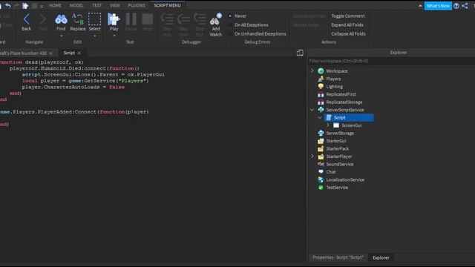Image resolution: width=475 pixels, height=267 pixels.
Task: Click Collapse All Folds
Action: (x=348, y=33)
